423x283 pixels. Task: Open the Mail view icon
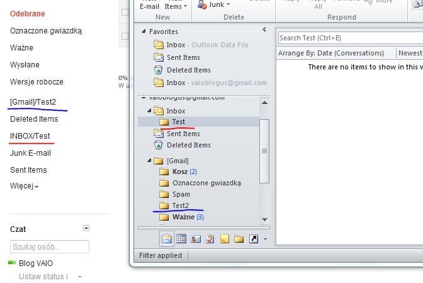(167, 239)
